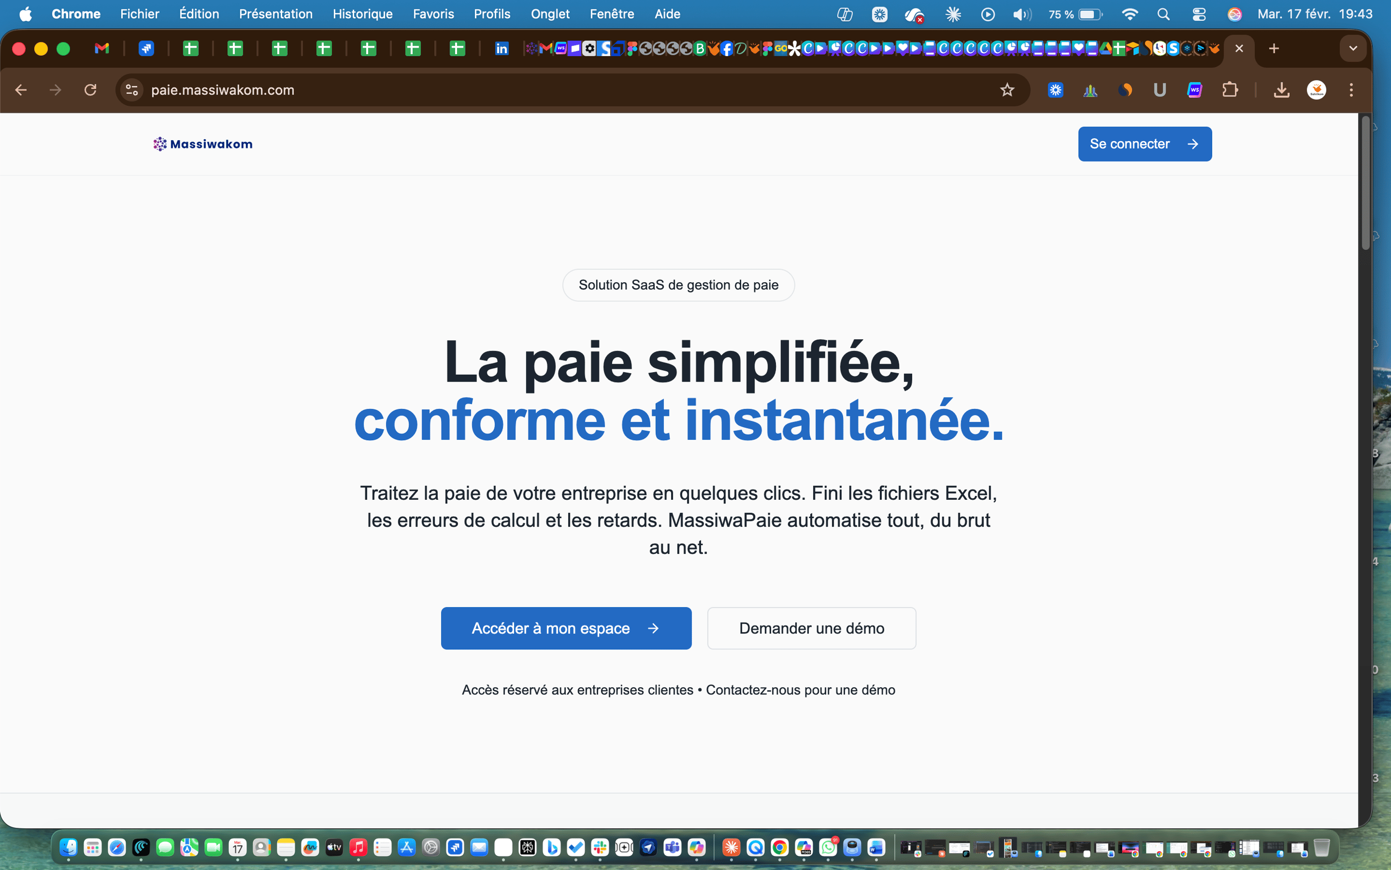The image size is (1391, 870).
Task: Open the Favoris menu
Action: 433,14
